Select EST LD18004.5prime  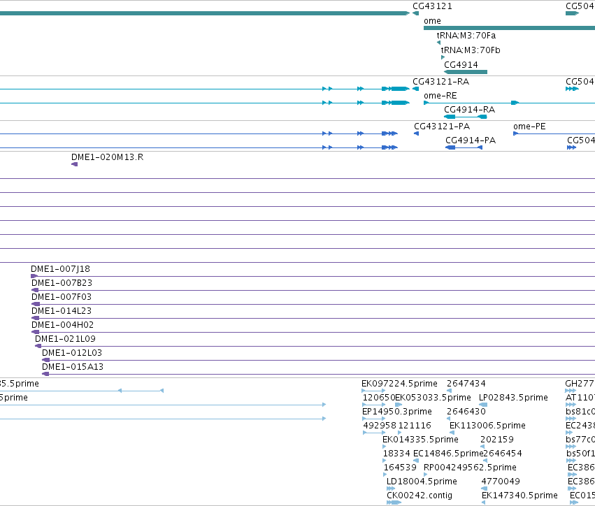[x=422, y=482]
